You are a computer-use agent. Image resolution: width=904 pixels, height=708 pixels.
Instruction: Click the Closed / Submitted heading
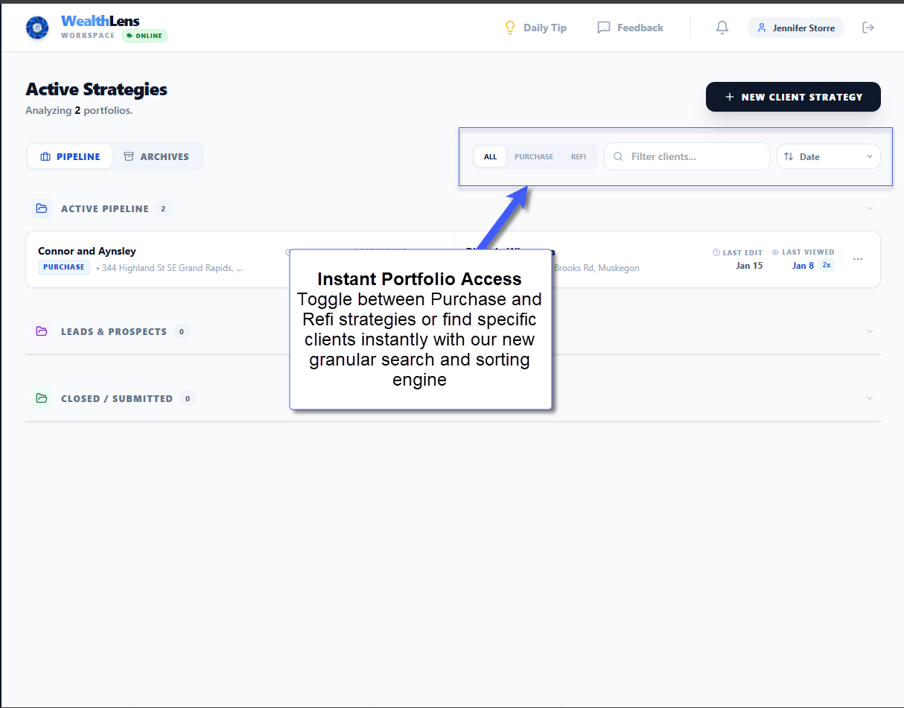[x=117, y=398]
